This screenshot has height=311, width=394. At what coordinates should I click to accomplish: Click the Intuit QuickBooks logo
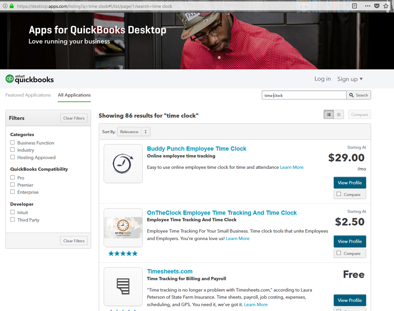click(x=30, y=79)
